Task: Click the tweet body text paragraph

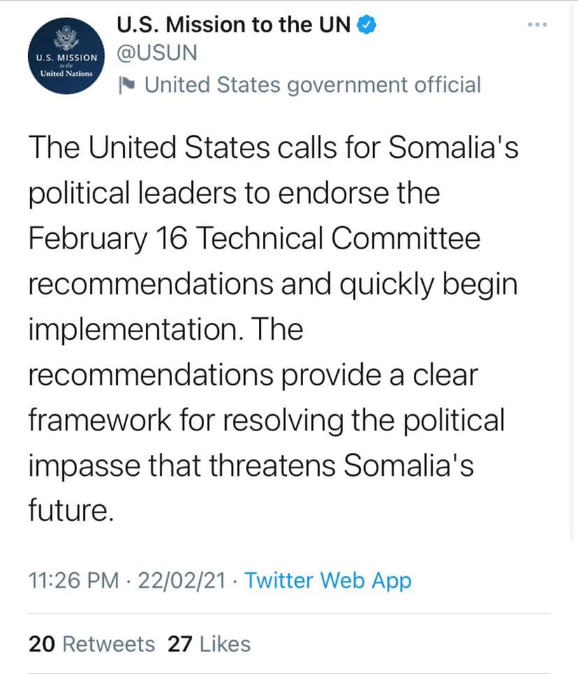Action: (x=274, y=329)
